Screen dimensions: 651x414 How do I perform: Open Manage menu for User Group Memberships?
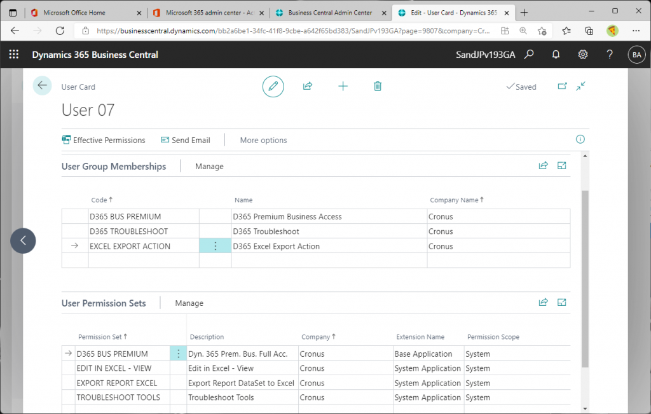pyautogui.click(x=209, y=167)
